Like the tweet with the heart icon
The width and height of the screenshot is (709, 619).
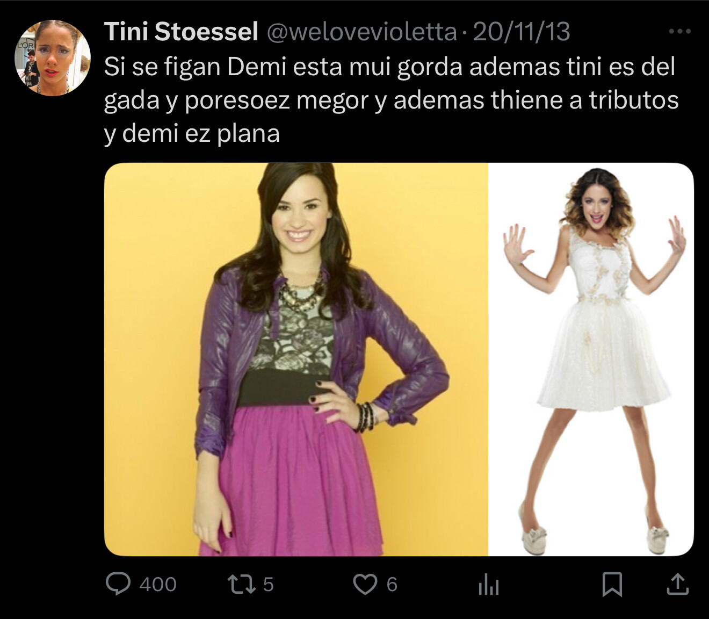(x=365, y=585)
